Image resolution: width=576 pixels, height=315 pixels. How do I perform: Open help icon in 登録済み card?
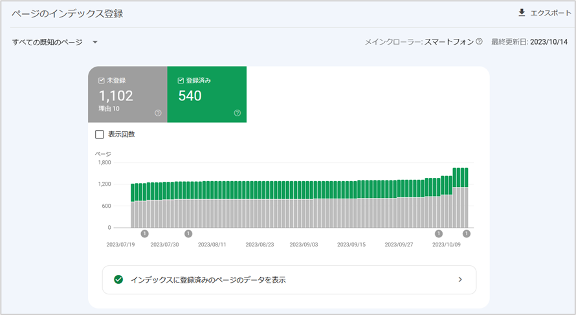[x=238, y=113]
